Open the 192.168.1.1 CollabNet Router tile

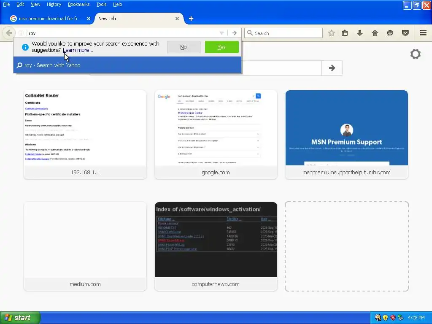pos(85,135)
